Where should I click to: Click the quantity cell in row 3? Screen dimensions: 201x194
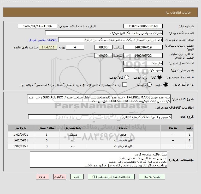[x=47, y=146]
